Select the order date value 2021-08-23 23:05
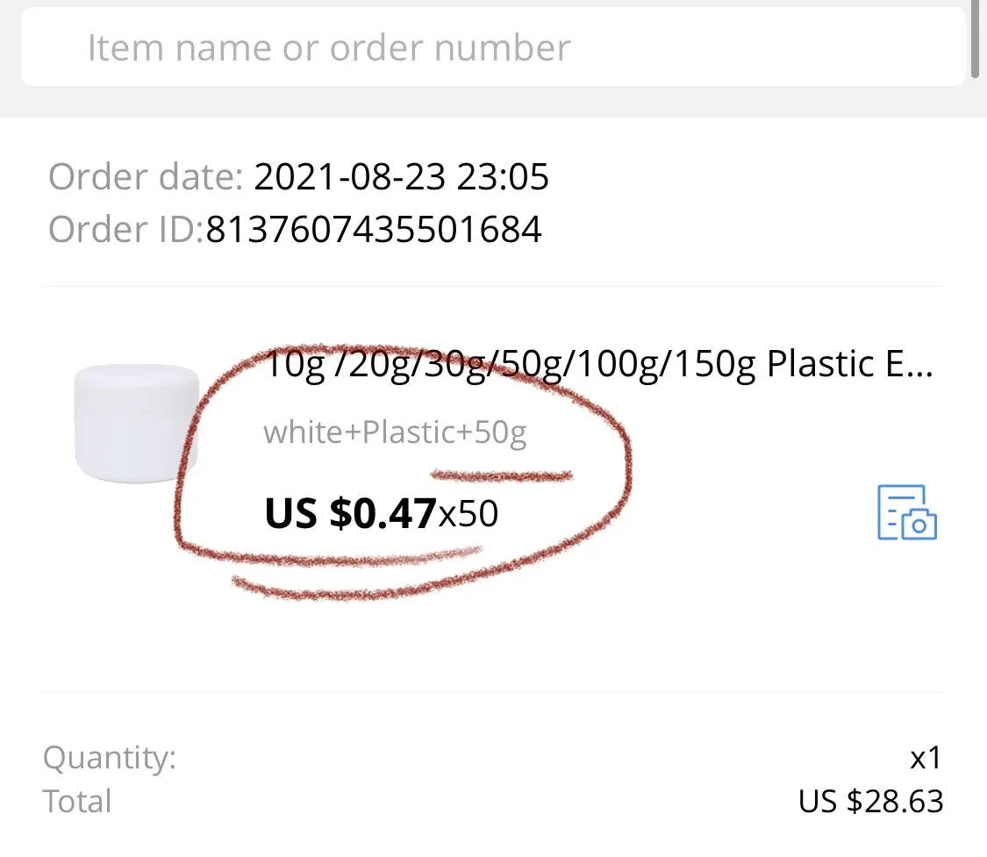Screen dimensions: 987x857 point(401,177)
